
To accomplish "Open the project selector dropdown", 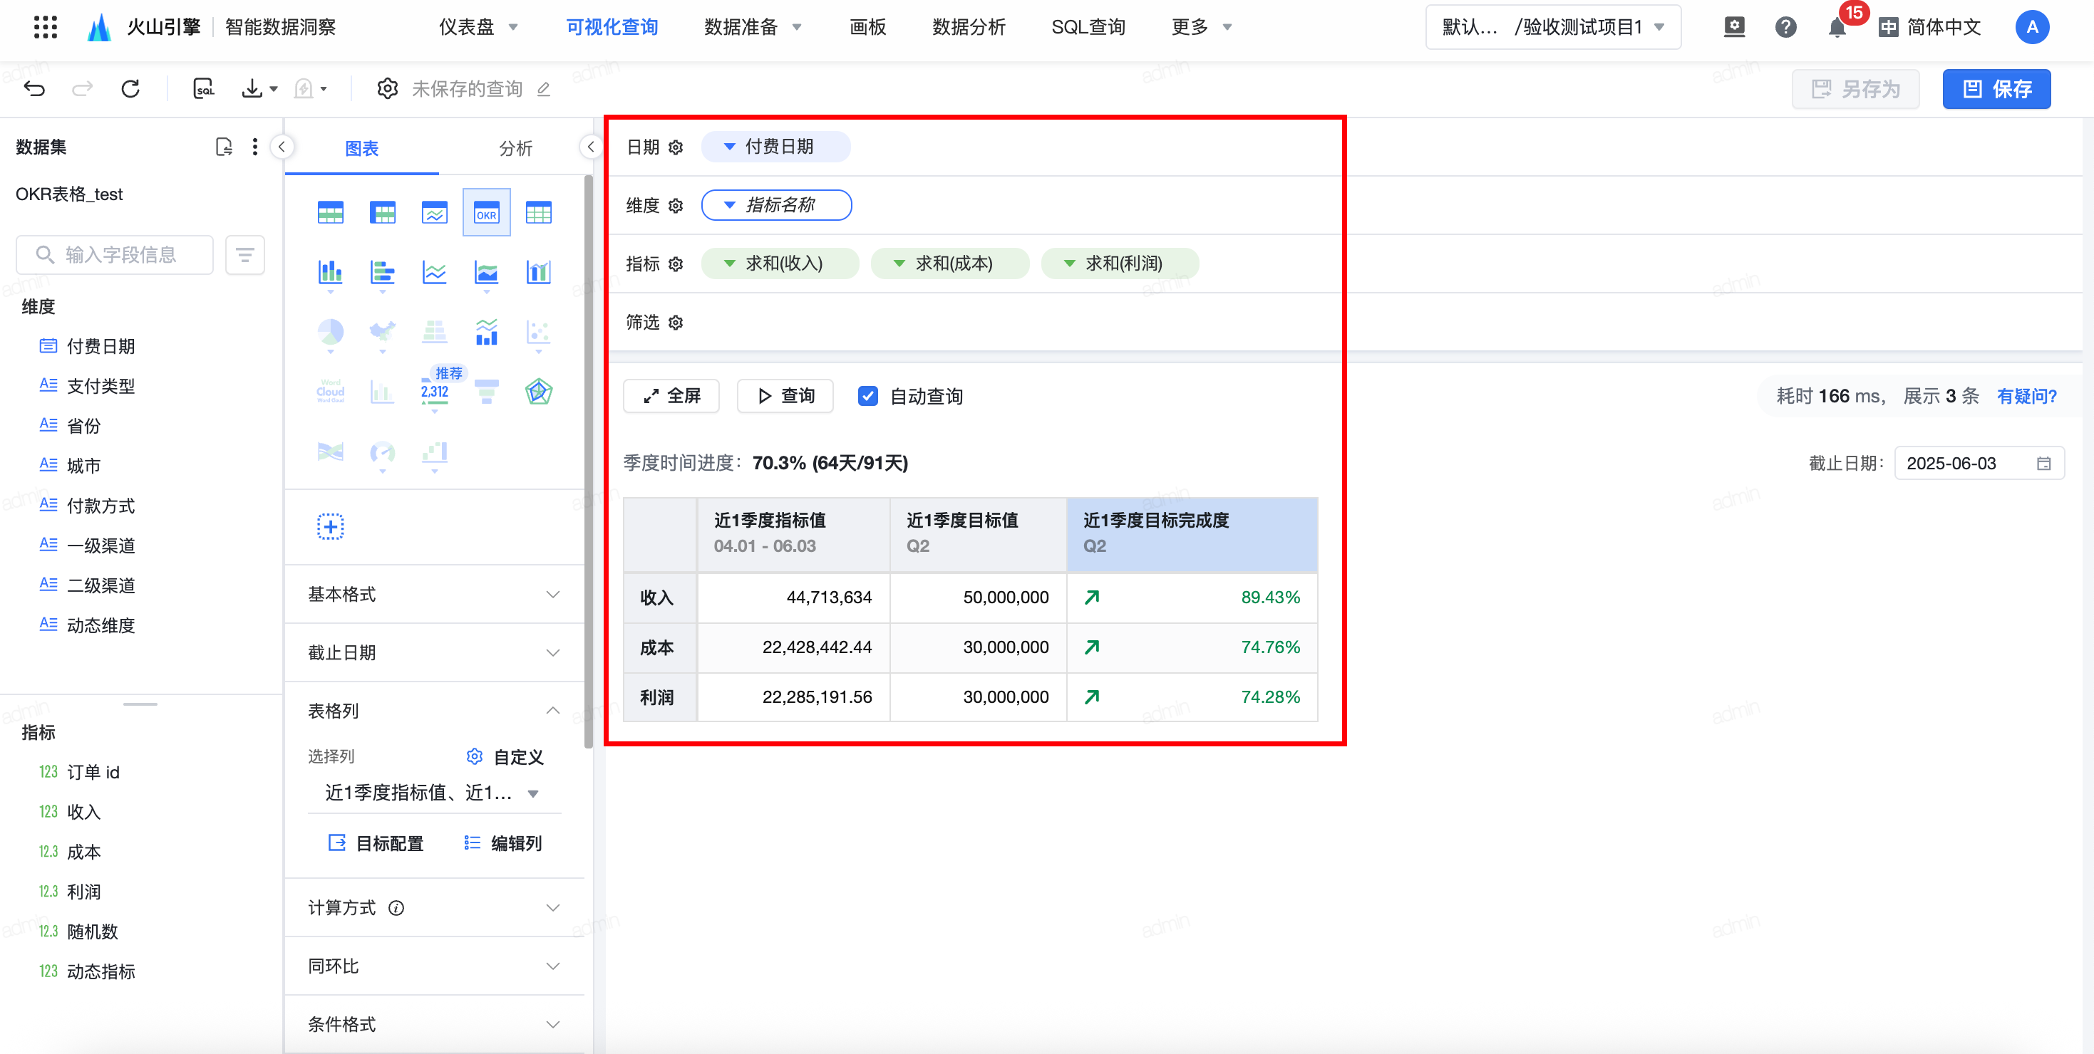I will coord(1552,28).
